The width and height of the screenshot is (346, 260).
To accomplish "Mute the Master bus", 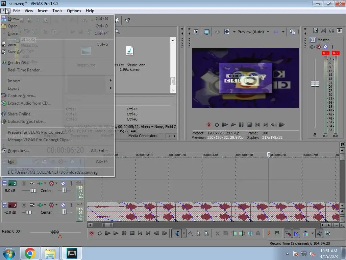I will click(x=325, y=47).
